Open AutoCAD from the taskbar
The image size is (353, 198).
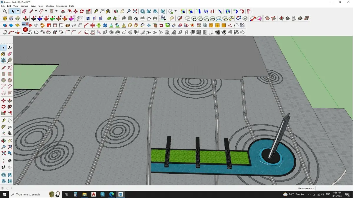coord(94,194)
